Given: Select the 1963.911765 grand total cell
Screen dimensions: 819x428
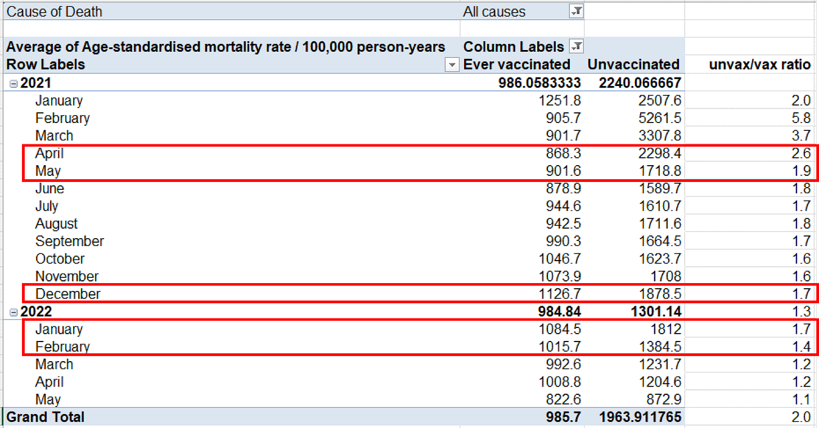Looking at the screenshot, I should click(640, 417).
